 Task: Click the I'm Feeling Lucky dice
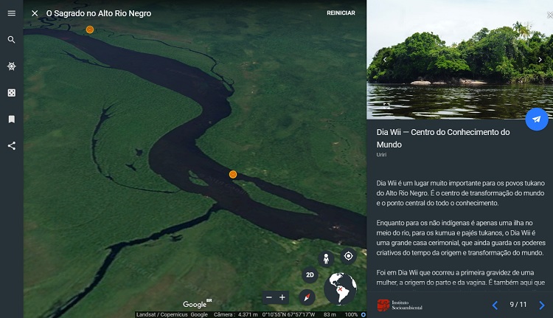click(x=11, y=93)
